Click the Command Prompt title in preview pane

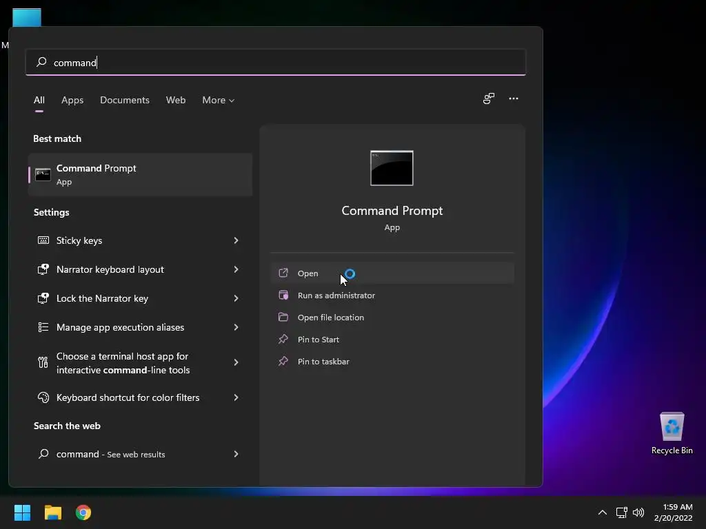[392, 211]
